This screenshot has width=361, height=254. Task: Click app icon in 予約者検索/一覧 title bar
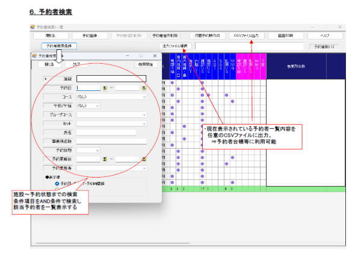32,27
